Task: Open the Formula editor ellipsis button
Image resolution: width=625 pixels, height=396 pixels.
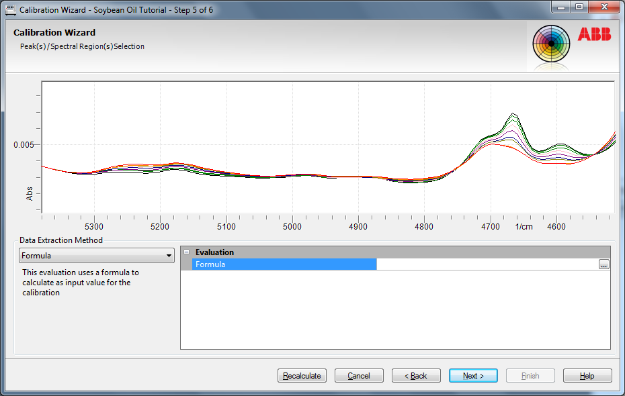Action: (x=603, y=264)
